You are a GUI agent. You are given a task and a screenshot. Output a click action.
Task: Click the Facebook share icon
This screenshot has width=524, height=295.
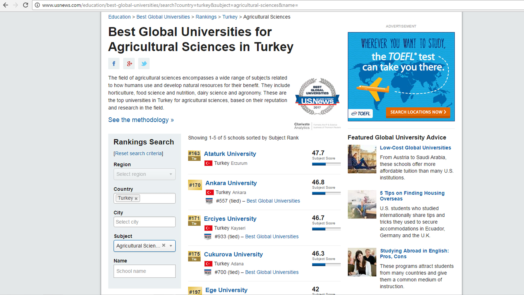pos(114,64)
